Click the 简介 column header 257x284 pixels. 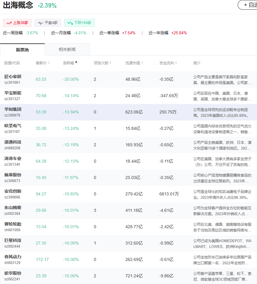coord(197,63)
